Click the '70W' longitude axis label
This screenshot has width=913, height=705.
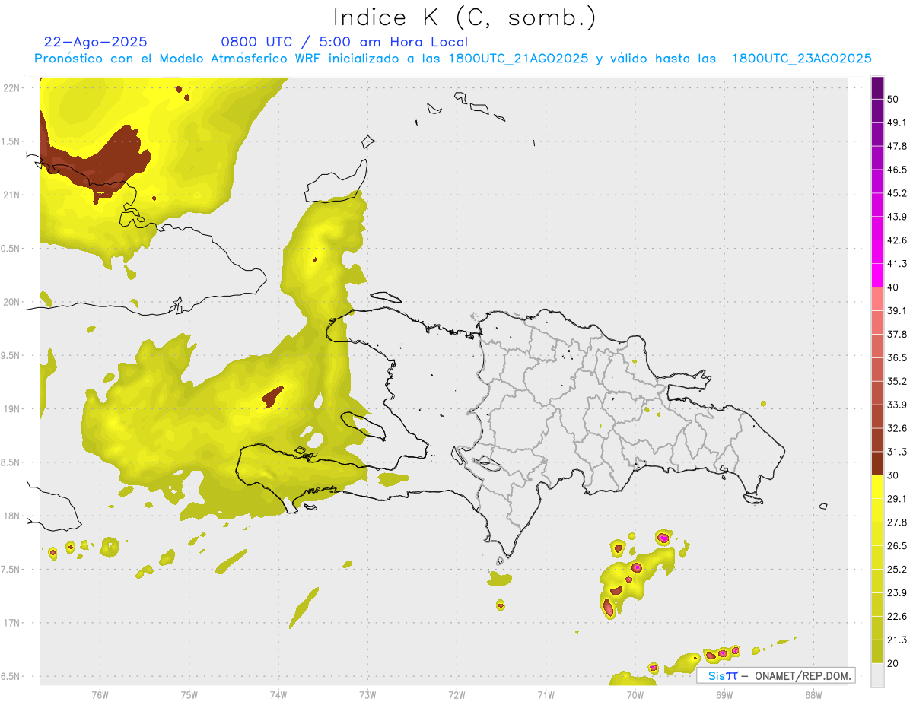(635, 695)
